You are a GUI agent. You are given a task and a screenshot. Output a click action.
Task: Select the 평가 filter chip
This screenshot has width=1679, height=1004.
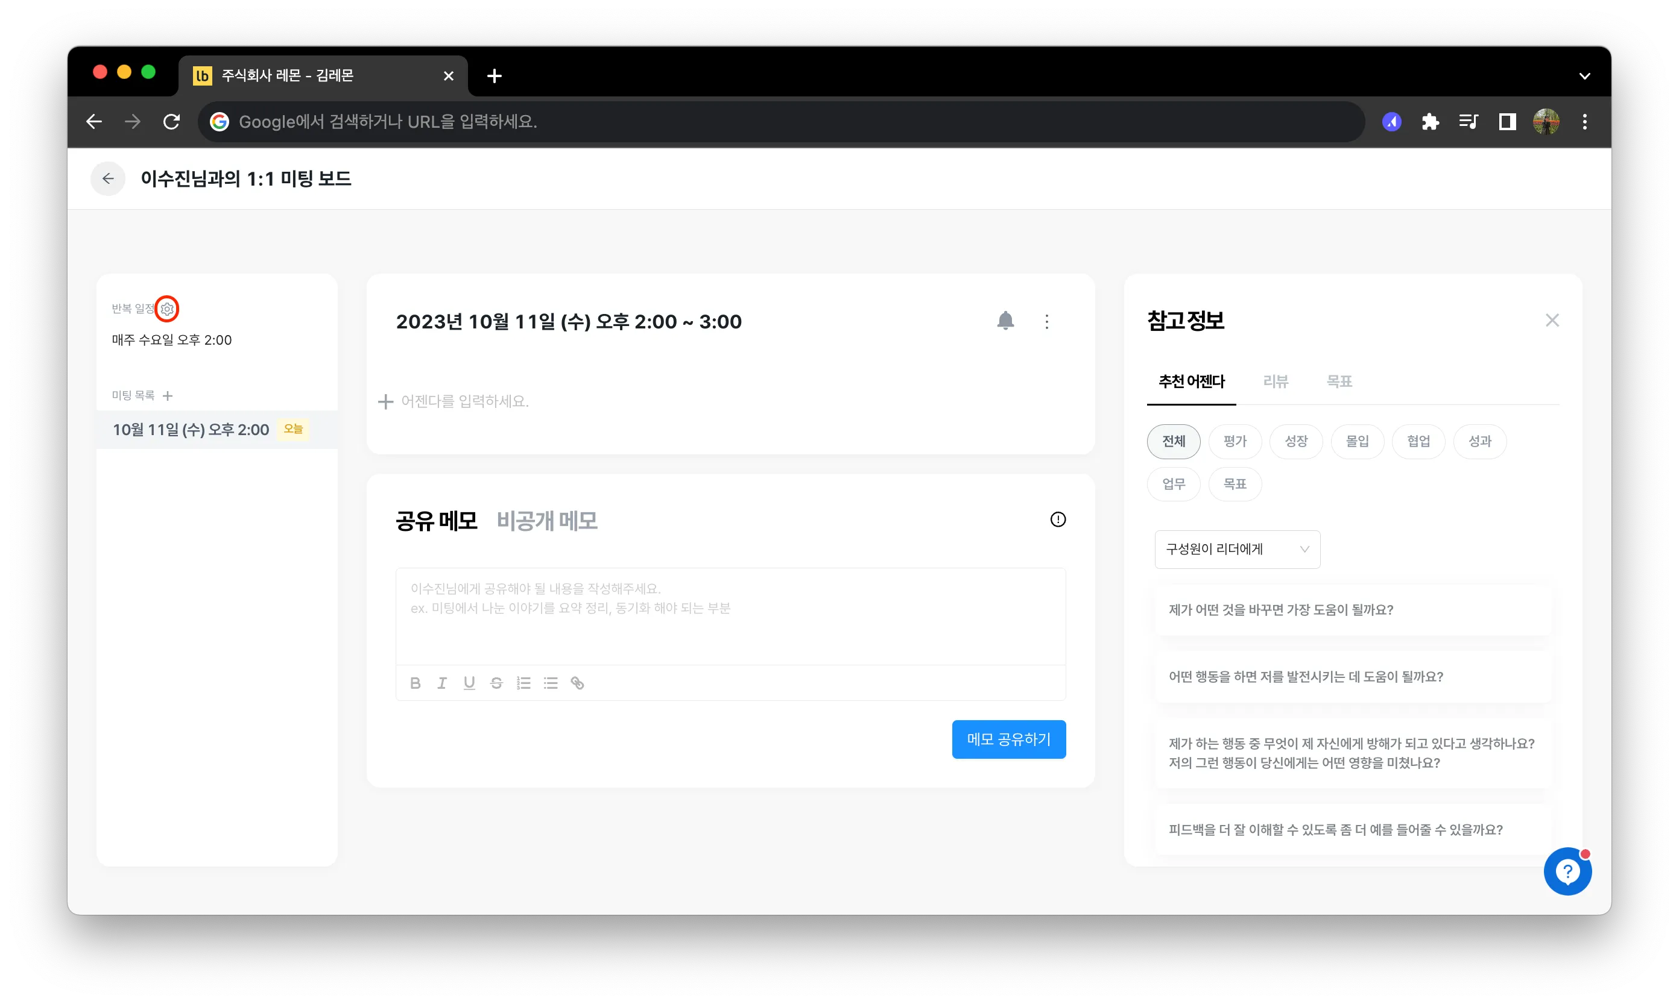(1235, 442)
